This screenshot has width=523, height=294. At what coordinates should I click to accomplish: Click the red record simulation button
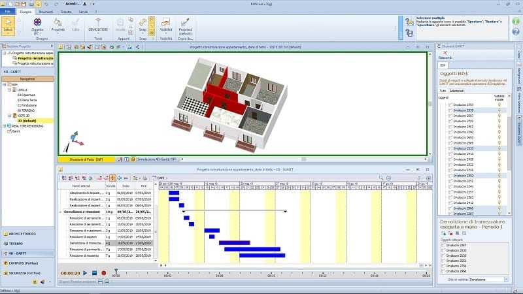(103, 272)
